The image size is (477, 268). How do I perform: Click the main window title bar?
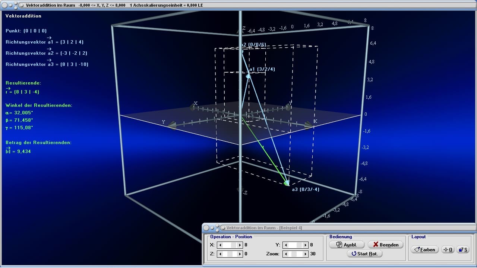(238, 5)
